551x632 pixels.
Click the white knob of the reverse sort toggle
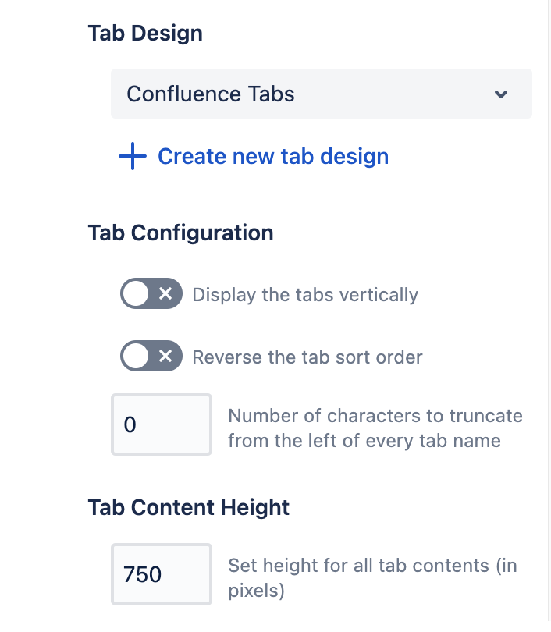point(137,357)
